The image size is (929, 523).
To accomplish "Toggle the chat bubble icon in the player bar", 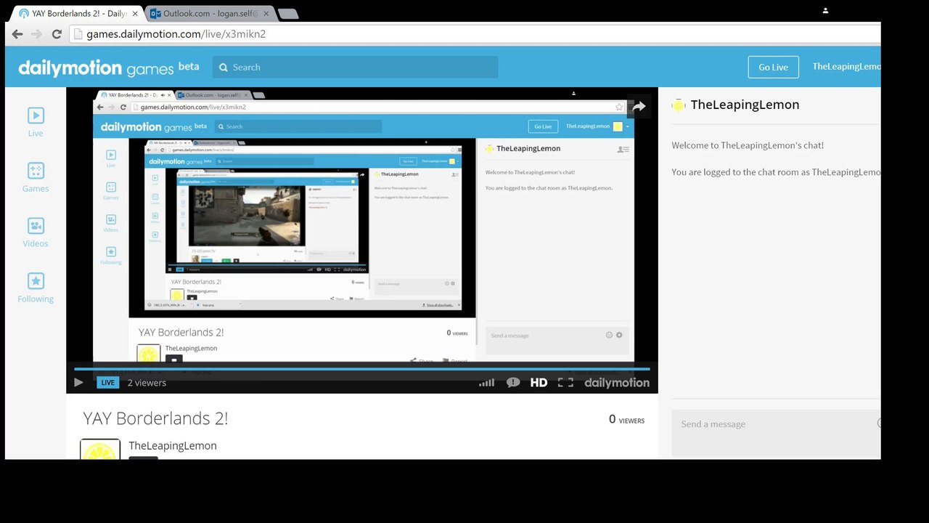I will point(513,383).
